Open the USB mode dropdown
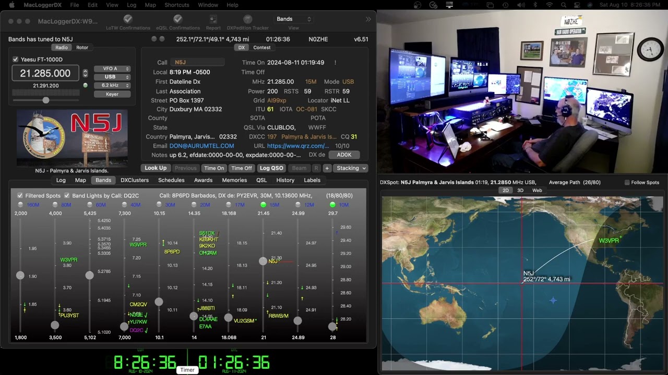 [x=112, y=77]
